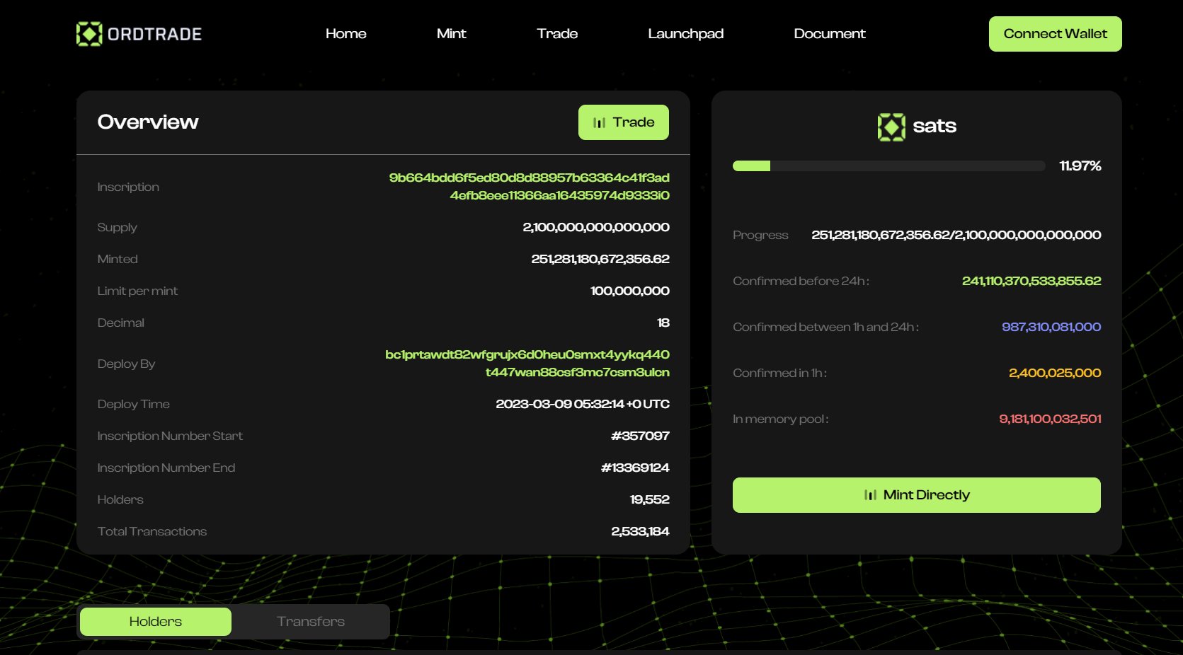Click inscription number end #13369124
Image resolution: width=1183 pixels, height=655 pixels.
635,468
